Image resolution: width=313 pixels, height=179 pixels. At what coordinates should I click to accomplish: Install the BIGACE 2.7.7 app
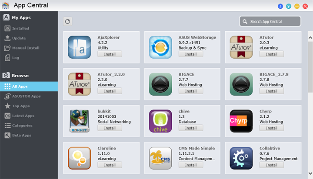[191, 91]
